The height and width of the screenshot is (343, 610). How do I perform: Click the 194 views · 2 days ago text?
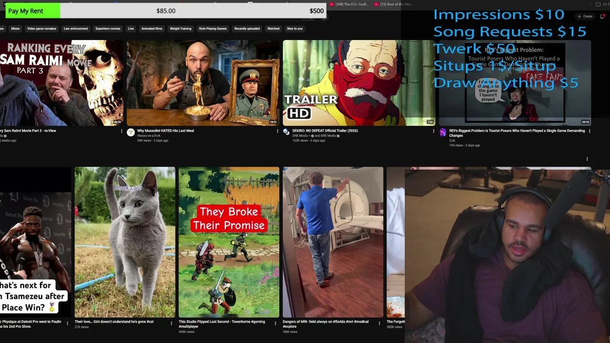pyautogui.click(x=465, y=145)
